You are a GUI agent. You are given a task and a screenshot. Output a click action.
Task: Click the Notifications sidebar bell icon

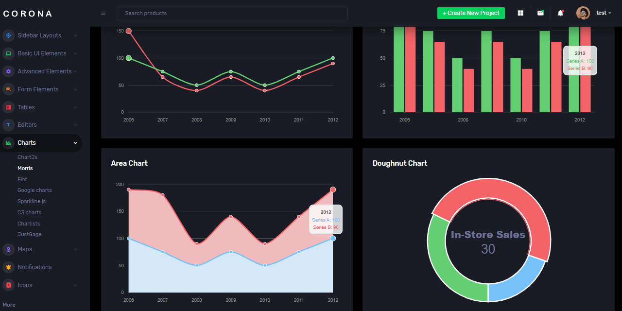(x=8, y=267)
